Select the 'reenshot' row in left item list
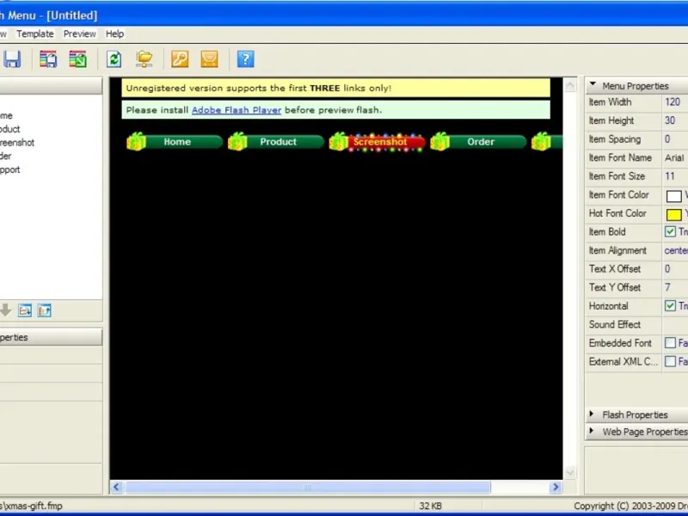Image resolution: width=688 pixels, height=516 pixels. point(17,142)
